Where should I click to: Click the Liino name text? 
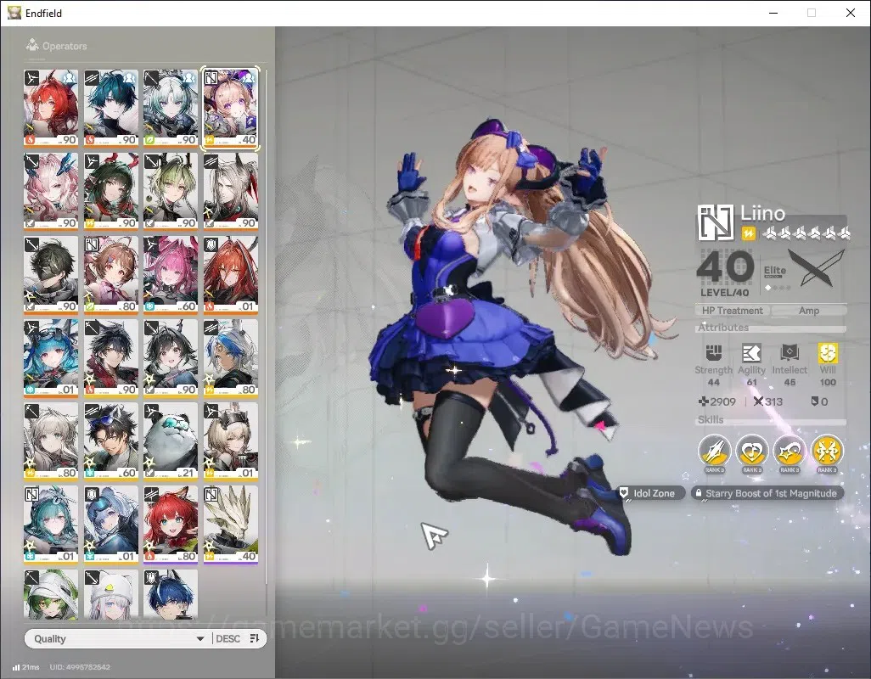(x=762, y=213)
